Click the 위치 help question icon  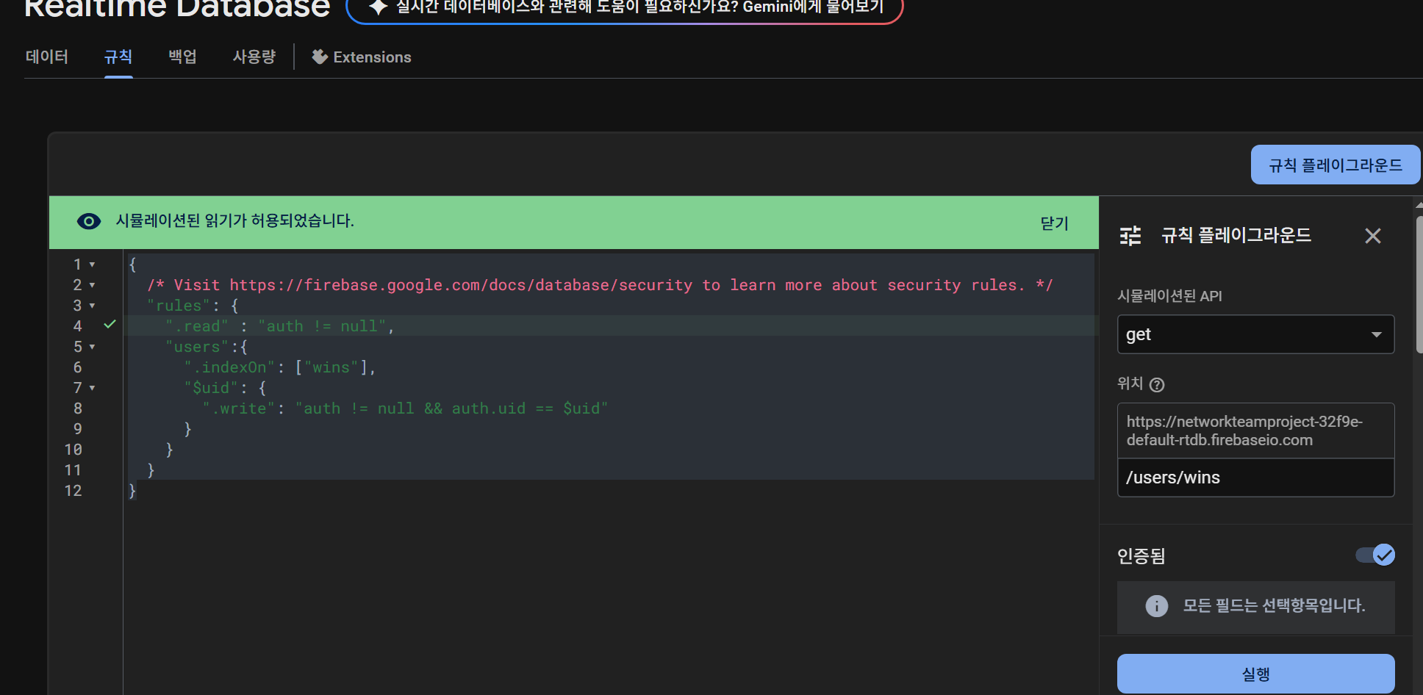pyautogui.click(x=1157, y=384)
